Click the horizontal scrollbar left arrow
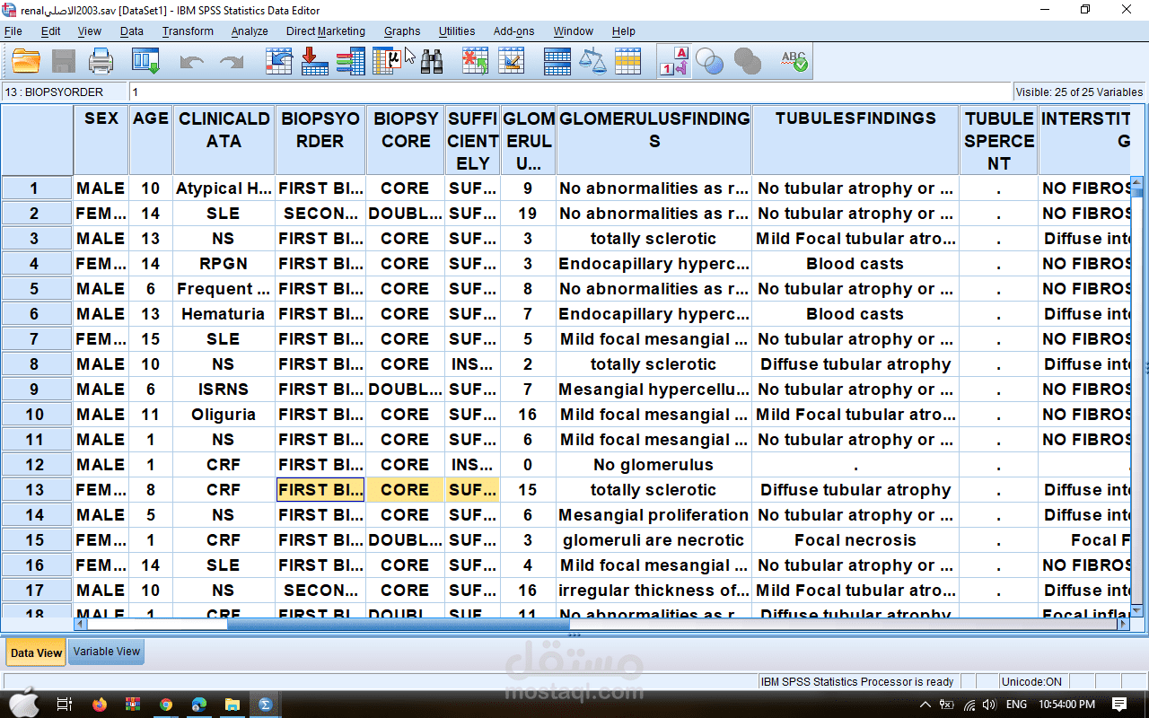The image size is (1149, 718). pyautogui.click(x=81, y=625)
